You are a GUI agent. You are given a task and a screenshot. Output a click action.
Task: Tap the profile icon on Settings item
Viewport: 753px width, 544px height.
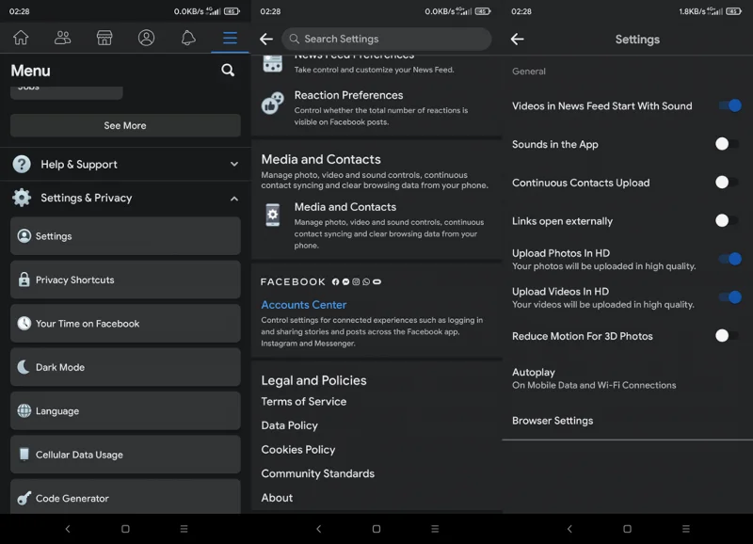coord(24,235)
